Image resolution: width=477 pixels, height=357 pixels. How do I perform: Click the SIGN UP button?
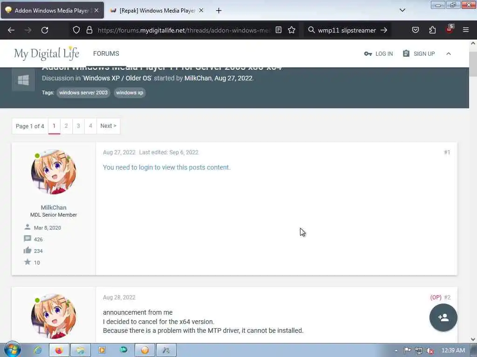(419, 54)
